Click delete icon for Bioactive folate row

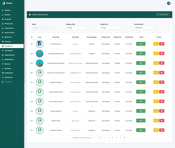point(162,121)
